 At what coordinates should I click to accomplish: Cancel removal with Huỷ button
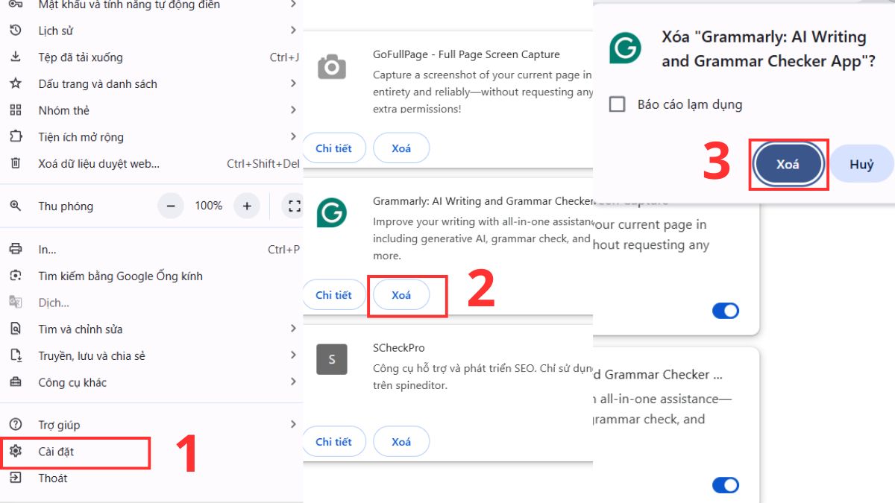coord(861,165)
